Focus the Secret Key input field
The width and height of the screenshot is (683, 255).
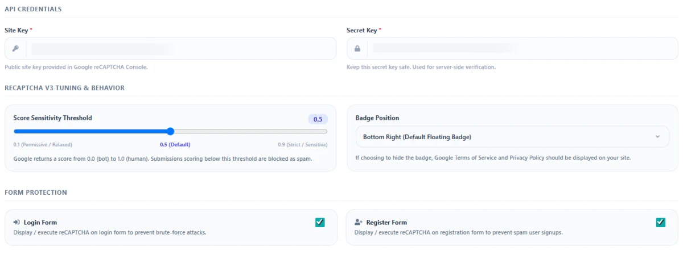point(523,48)
